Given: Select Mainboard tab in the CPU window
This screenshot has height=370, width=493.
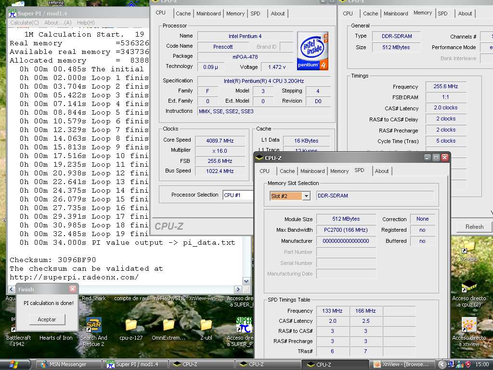Looking at the screenshot, I should coord(208,13).
